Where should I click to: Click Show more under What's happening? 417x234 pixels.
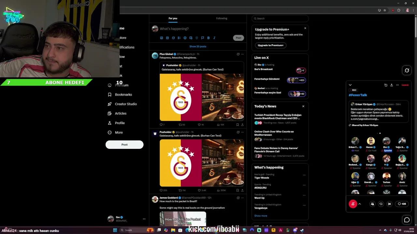pyautogui.click(x=261, y=216)
